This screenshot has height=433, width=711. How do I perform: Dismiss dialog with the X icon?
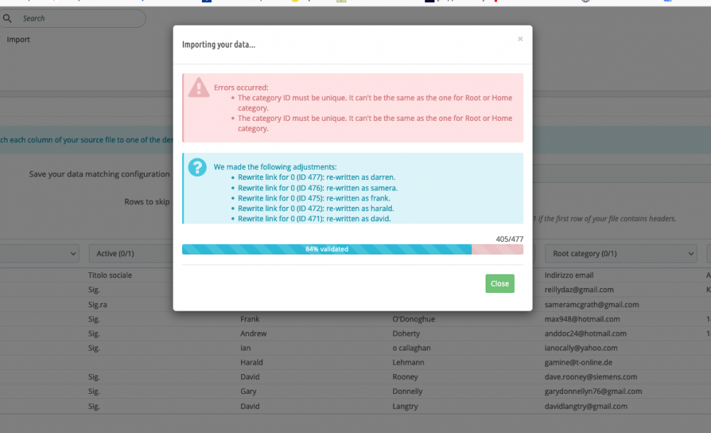pyautogui.click(x=520, y=39)
